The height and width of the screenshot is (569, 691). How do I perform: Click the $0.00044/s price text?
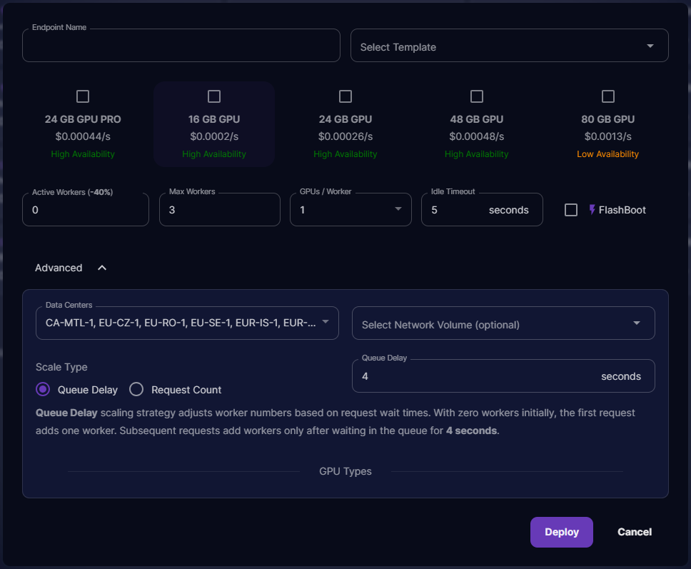point(83,136)
